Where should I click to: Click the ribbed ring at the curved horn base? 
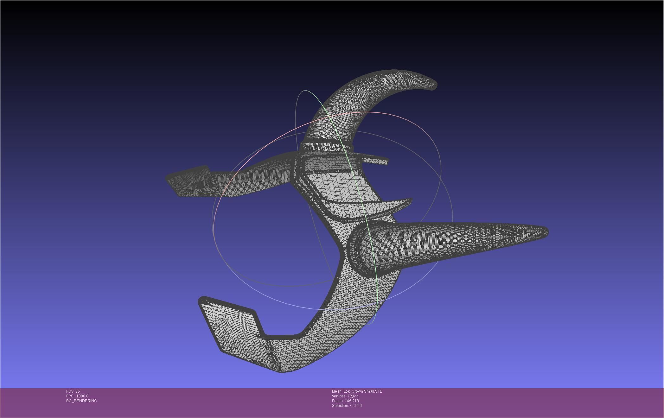click(326, 147)
